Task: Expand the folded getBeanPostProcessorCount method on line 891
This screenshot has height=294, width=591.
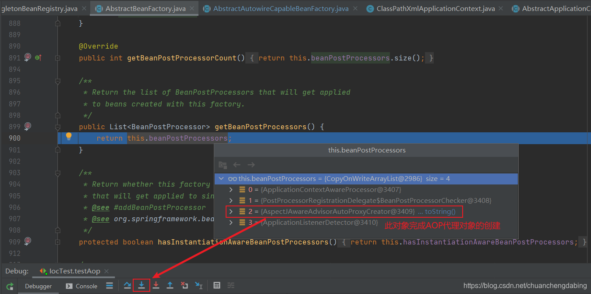Action: tap(58, 58)
